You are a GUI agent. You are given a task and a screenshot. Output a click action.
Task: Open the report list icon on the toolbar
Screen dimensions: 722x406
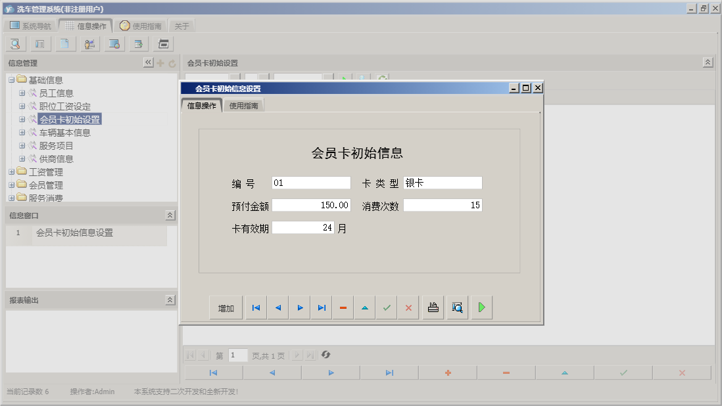pyautogui.click(x=39, y=43)
